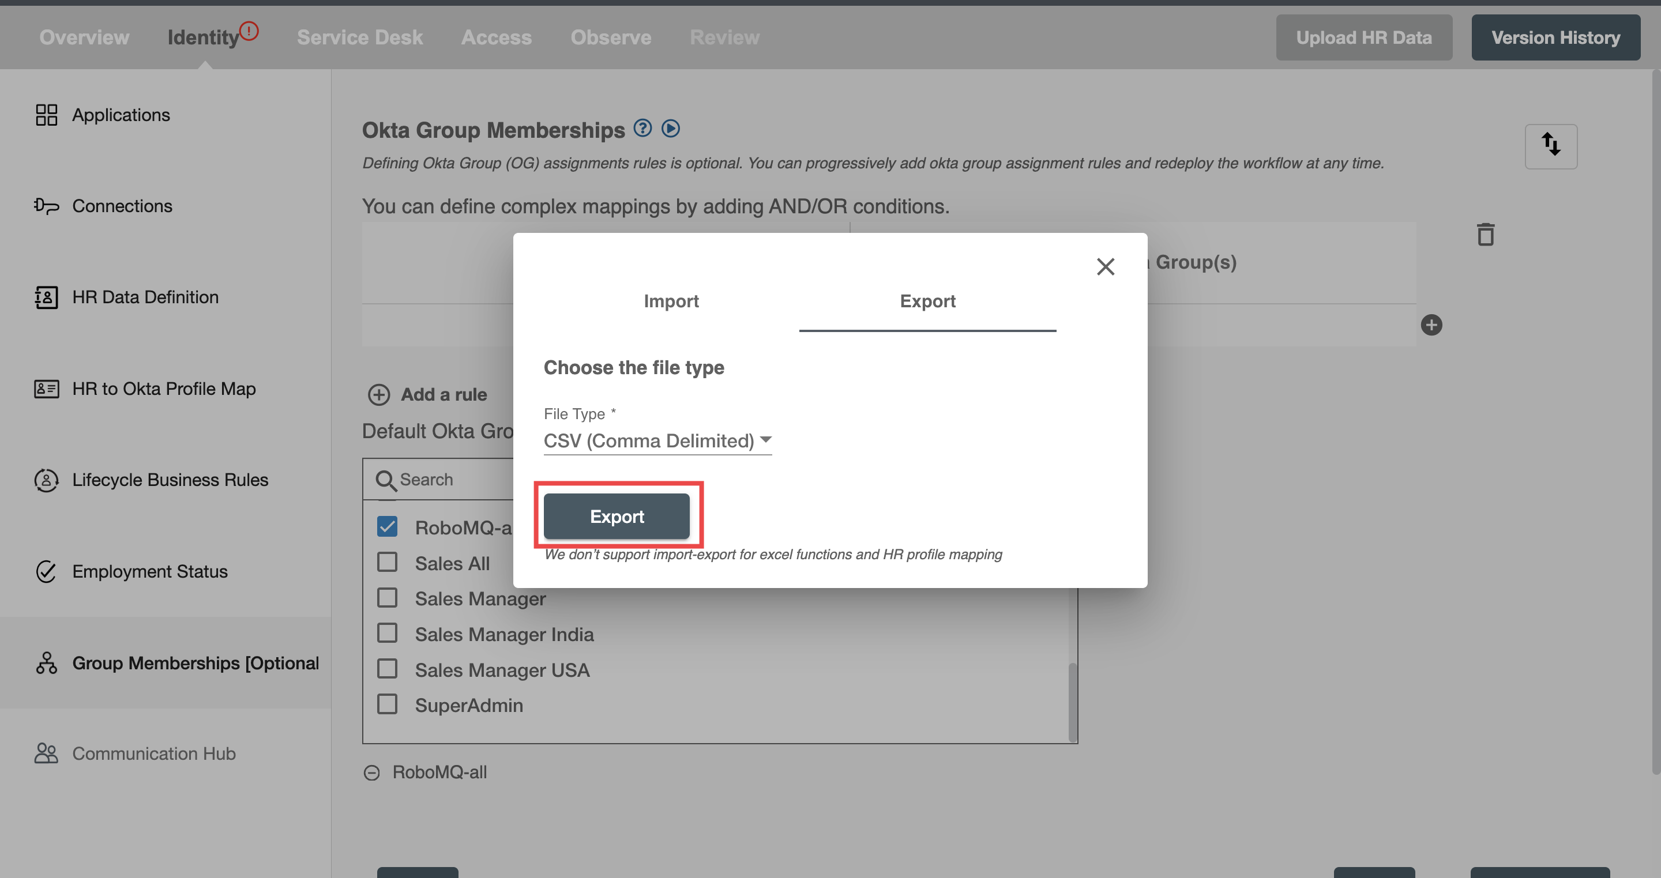The height and width of the screenshot is (878, 1661).
Task: Open the File Type CSV dropdown
Action: pos(657,441)
